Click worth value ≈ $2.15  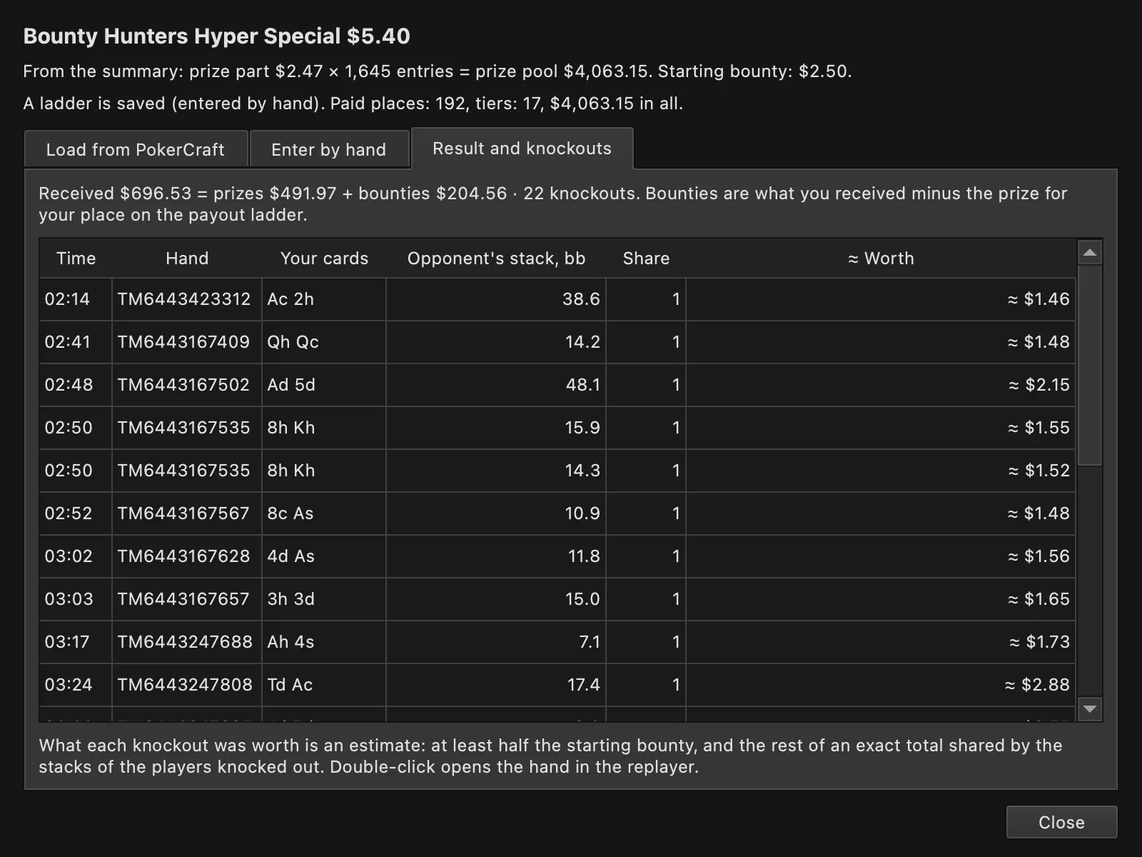pyautogui.click(x=881, y=385)
